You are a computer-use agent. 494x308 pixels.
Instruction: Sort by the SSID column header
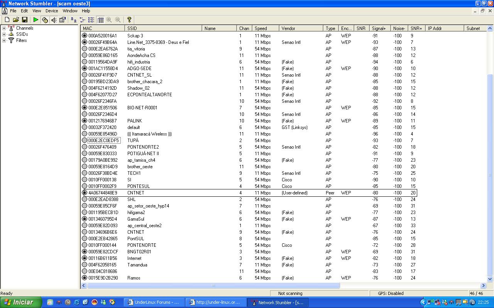tap(164, 28)
